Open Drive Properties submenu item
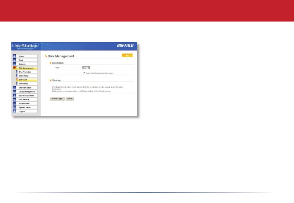Viewport: 294px width, 203px height. (x=27, y=72)
